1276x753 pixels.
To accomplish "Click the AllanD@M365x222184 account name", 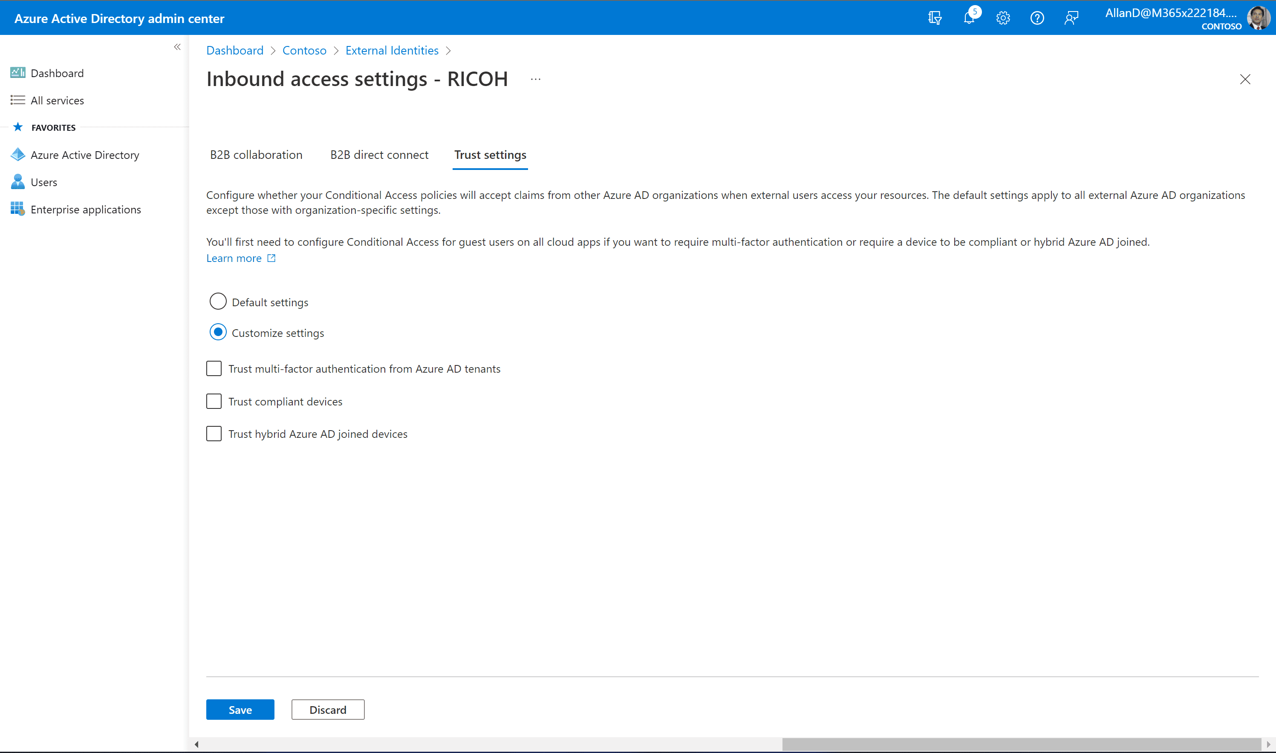I will [1171, 13].
